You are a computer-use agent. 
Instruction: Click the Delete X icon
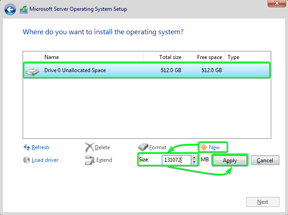click(90, 147)
